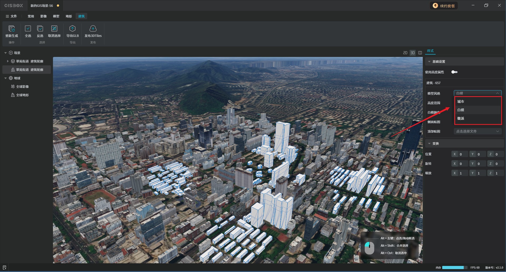
Task: Open the 地形 ribbon tab
Action: 69,16
